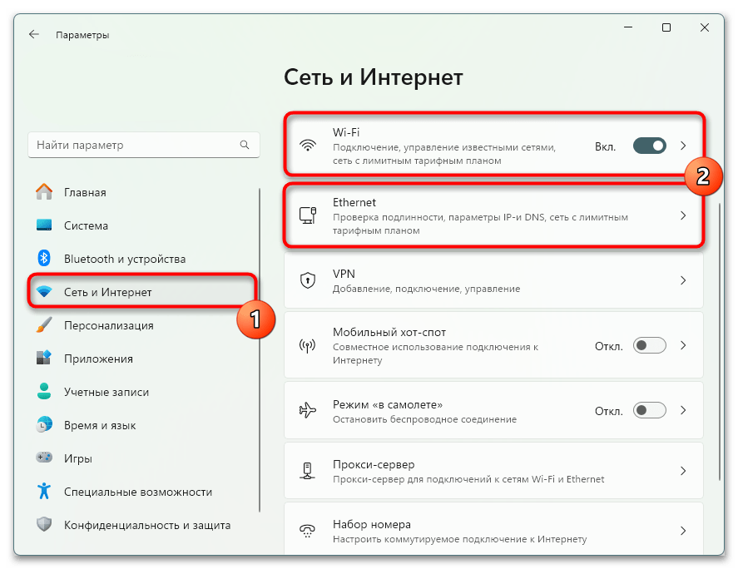The height and width of the screenshot is (569, 738).
Task: Click the Откл. label for Мобильный хот-спот
Action: [x=608, y=346]
